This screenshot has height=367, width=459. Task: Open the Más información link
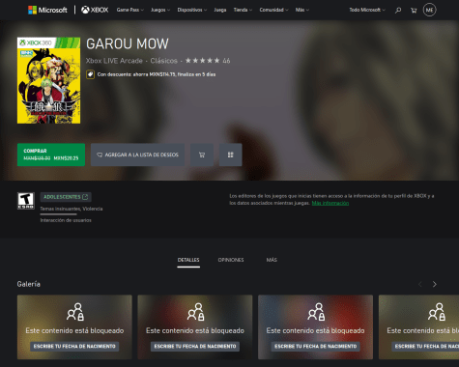point(330,203)
